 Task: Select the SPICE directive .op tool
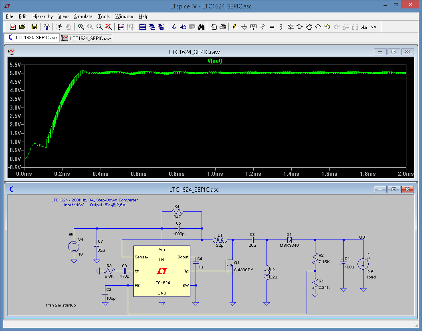[x=374, y=27]
